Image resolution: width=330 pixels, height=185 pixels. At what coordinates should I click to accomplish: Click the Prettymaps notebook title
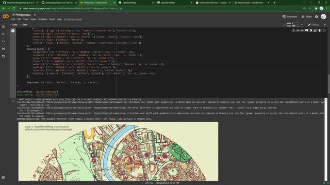[23, 15]
